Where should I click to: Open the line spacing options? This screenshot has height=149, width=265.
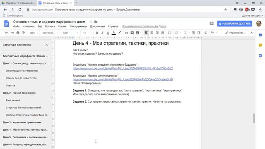pyautogui.click(x=170, y=33)
